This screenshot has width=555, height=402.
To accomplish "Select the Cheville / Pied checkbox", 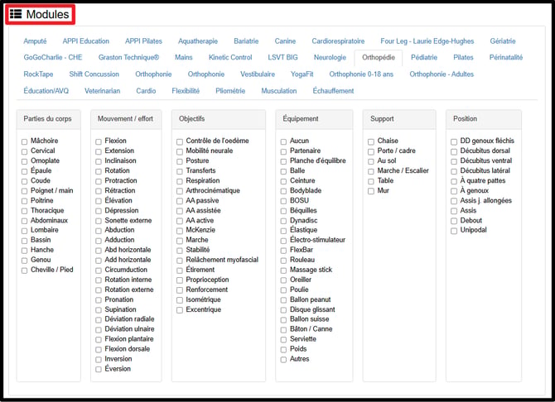I will (x=24, y=270).
